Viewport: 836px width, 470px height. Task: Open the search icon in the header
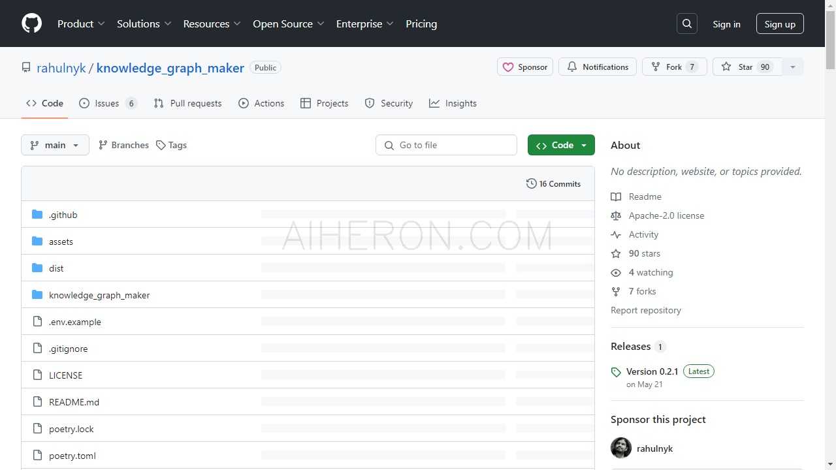[x=686, y=23]
